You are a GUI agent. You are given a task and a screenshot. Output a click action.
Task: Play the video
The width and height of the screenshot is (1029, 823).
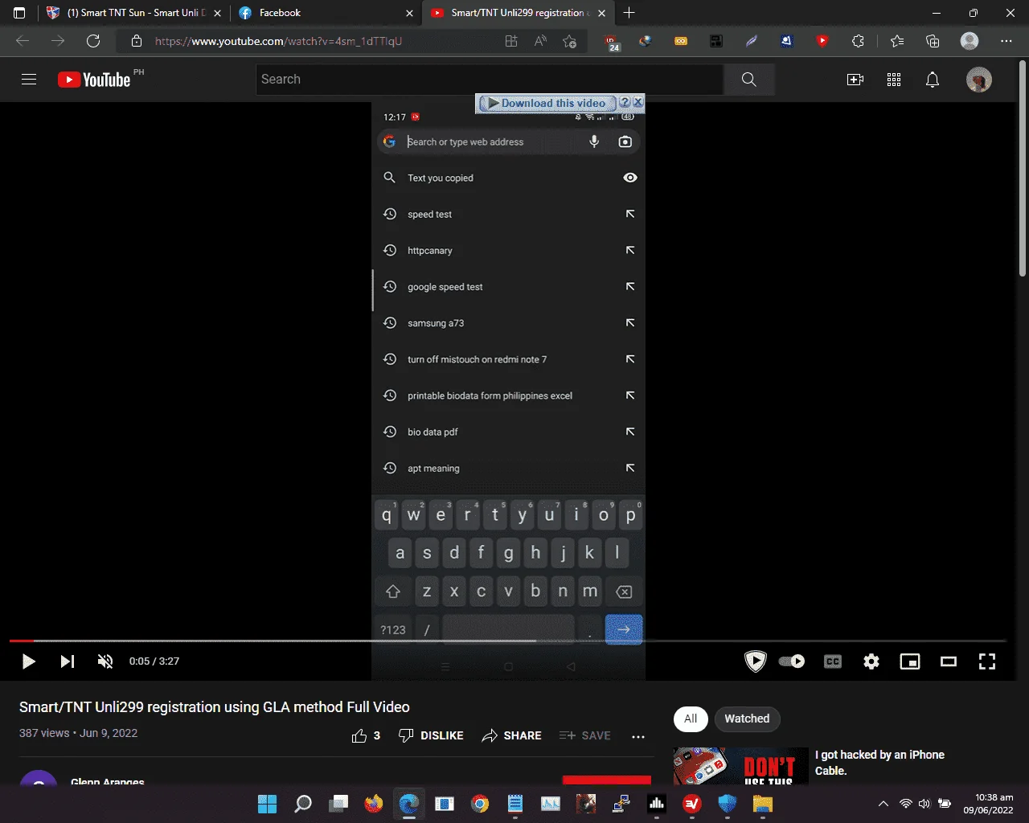[x=28, y=661]
